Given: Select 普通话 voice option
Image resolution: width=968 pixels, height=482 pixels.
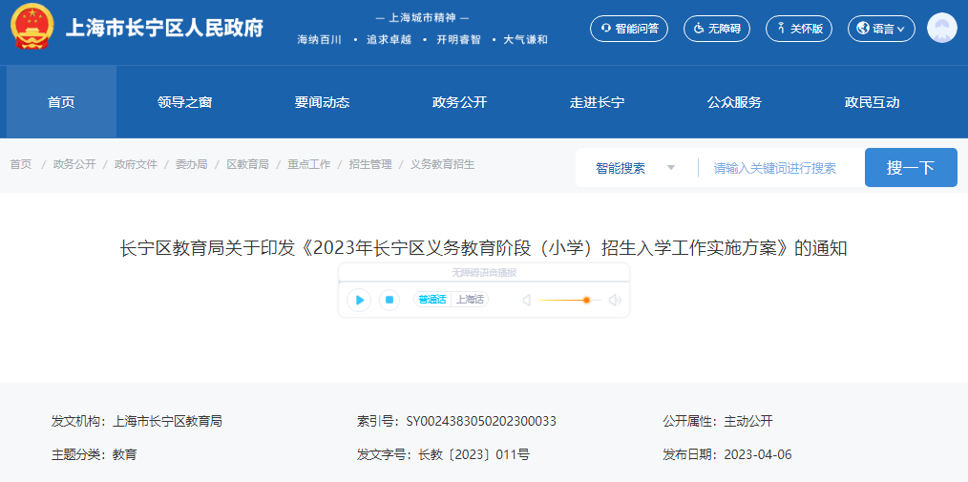Looking at the screenshot, I should tap(431, 300).
